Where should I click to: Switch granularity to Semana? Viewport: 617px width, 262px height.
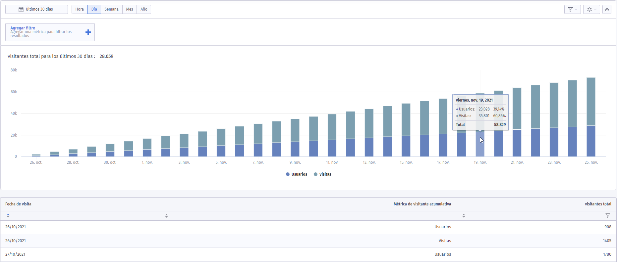tap(111, 9)
